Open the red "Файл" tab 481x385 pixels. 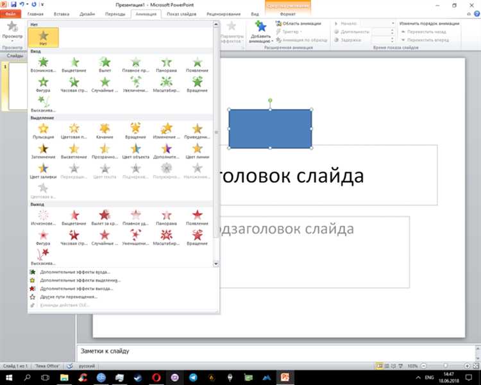tap(10, 14)
